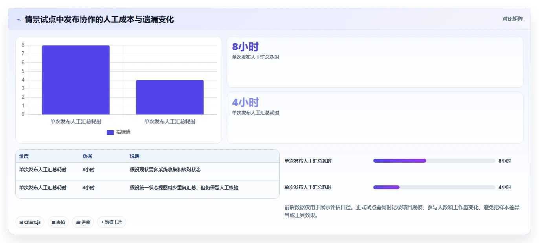Click the footnote paragraph starting 前后数据仅用于
Viewport: 539px width, 243px height.
point(402,211)
